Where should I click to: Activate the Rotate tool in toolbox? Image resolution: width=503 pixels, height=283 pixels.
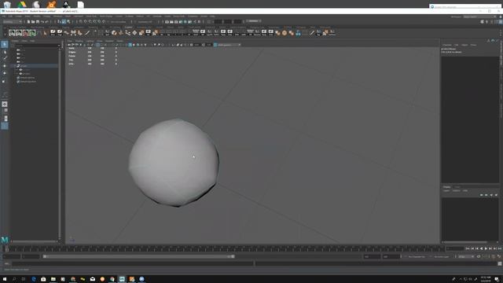[x=5, y=73]
